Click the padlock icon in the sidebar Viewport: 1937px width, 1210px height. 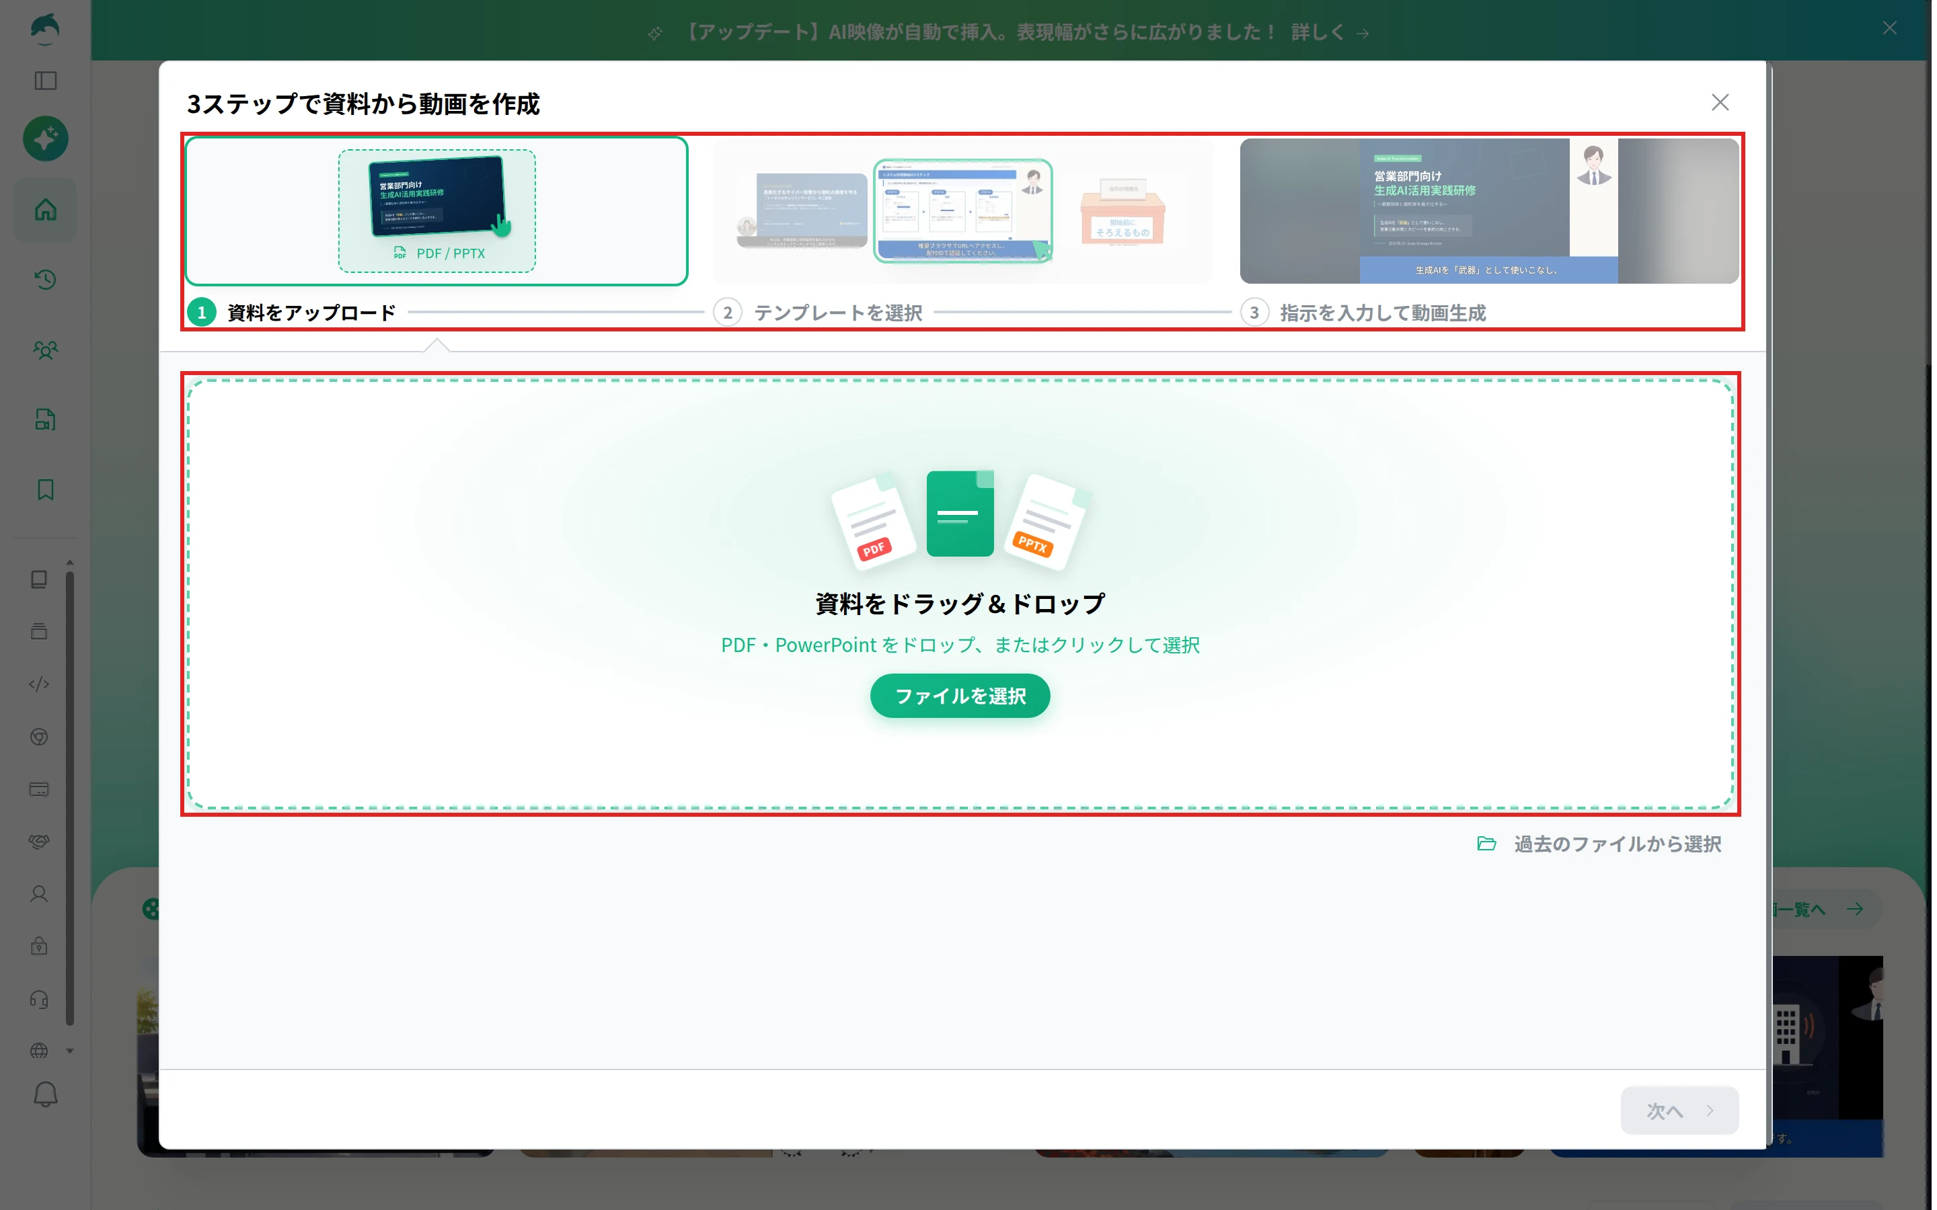pos(39,946)
